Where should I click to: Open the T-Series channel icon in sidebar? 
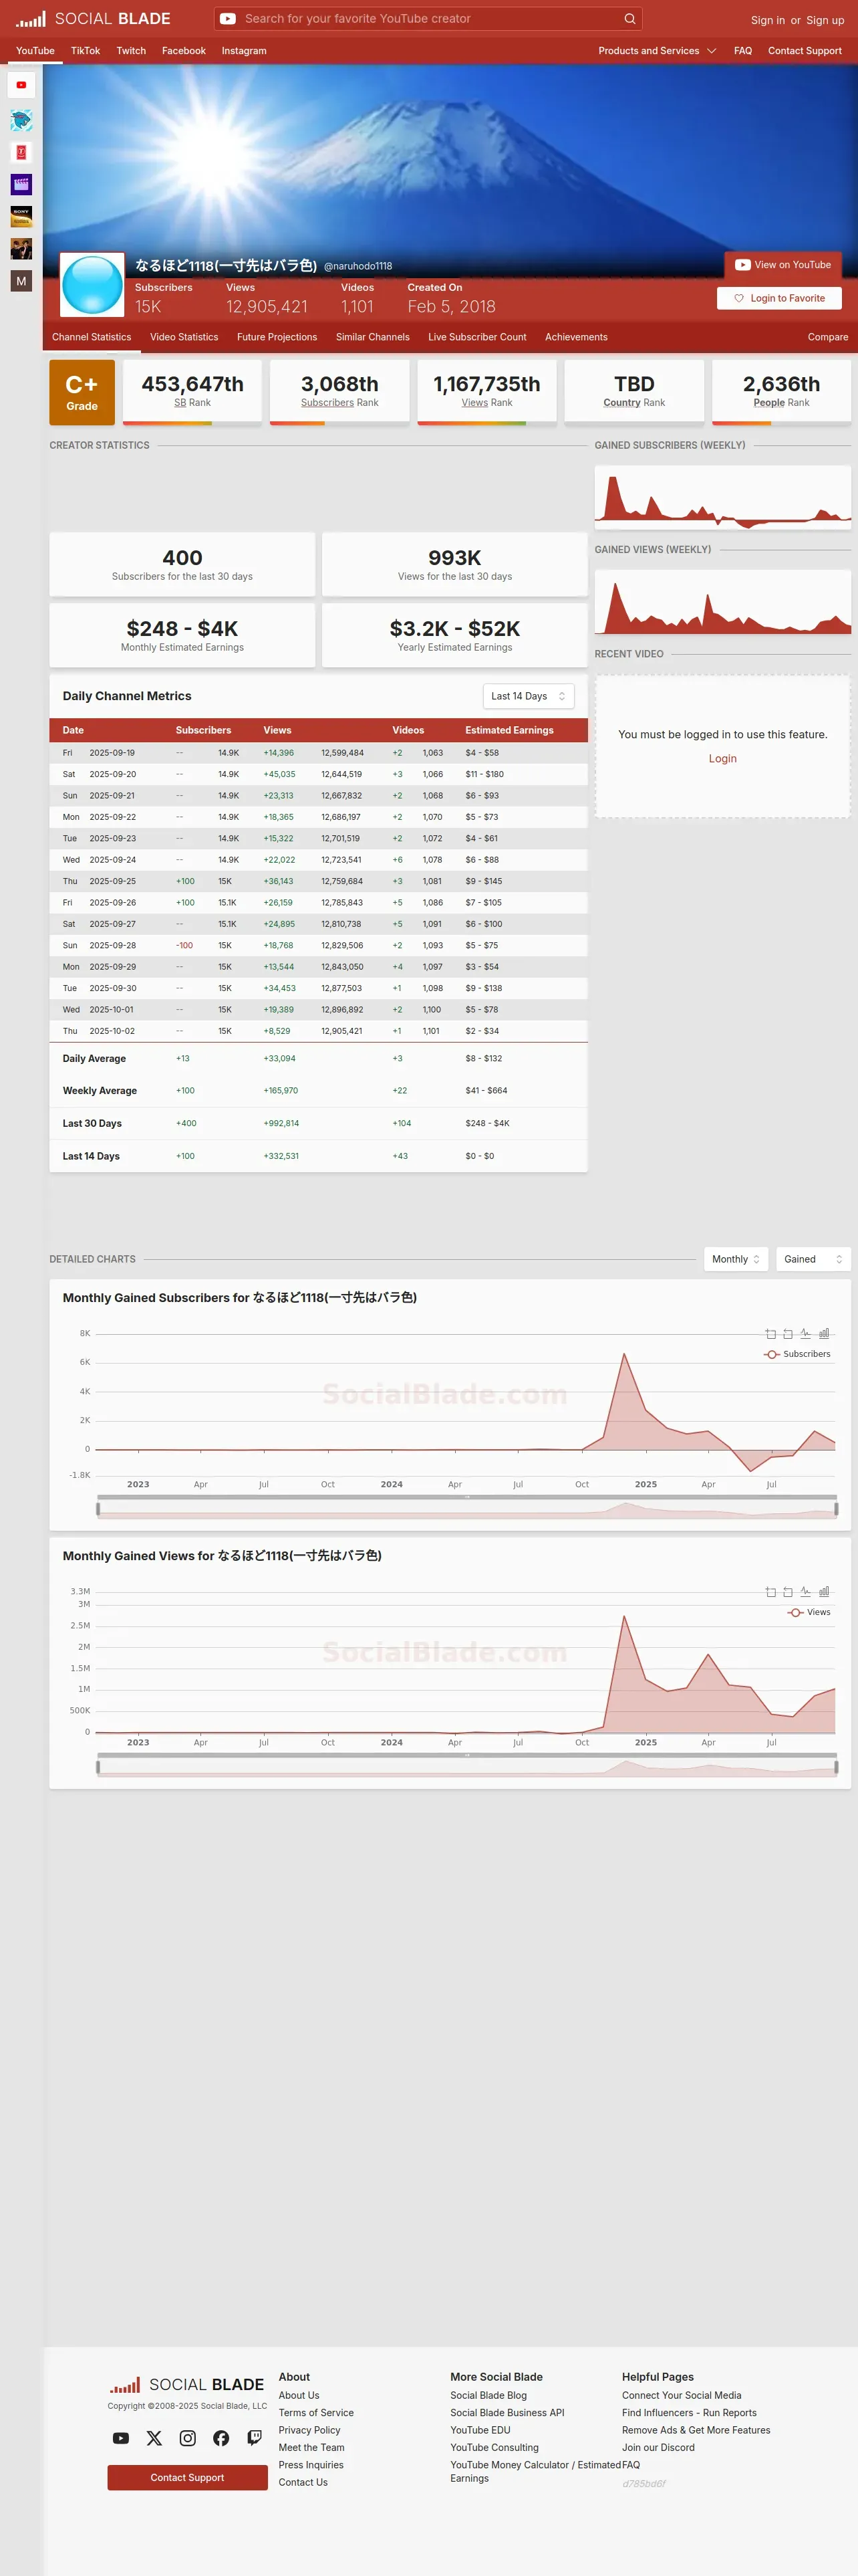(21, 152)
